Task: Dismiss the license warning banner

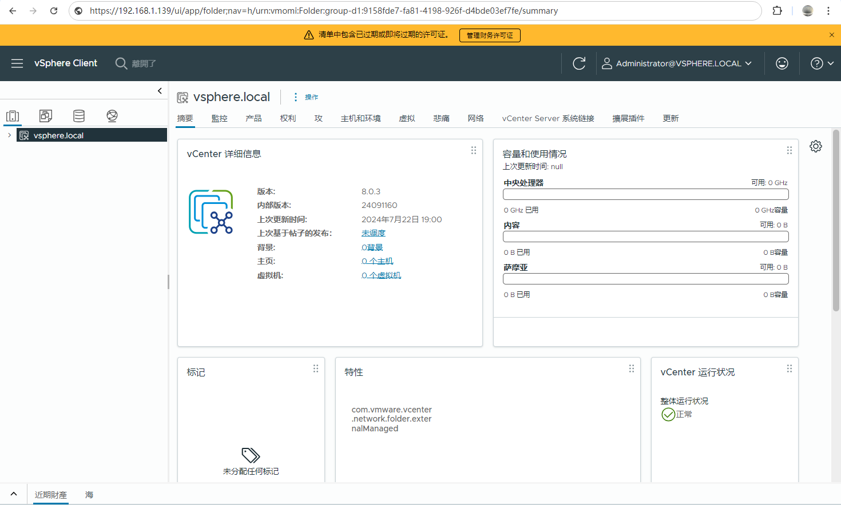Action: (832, 35)
